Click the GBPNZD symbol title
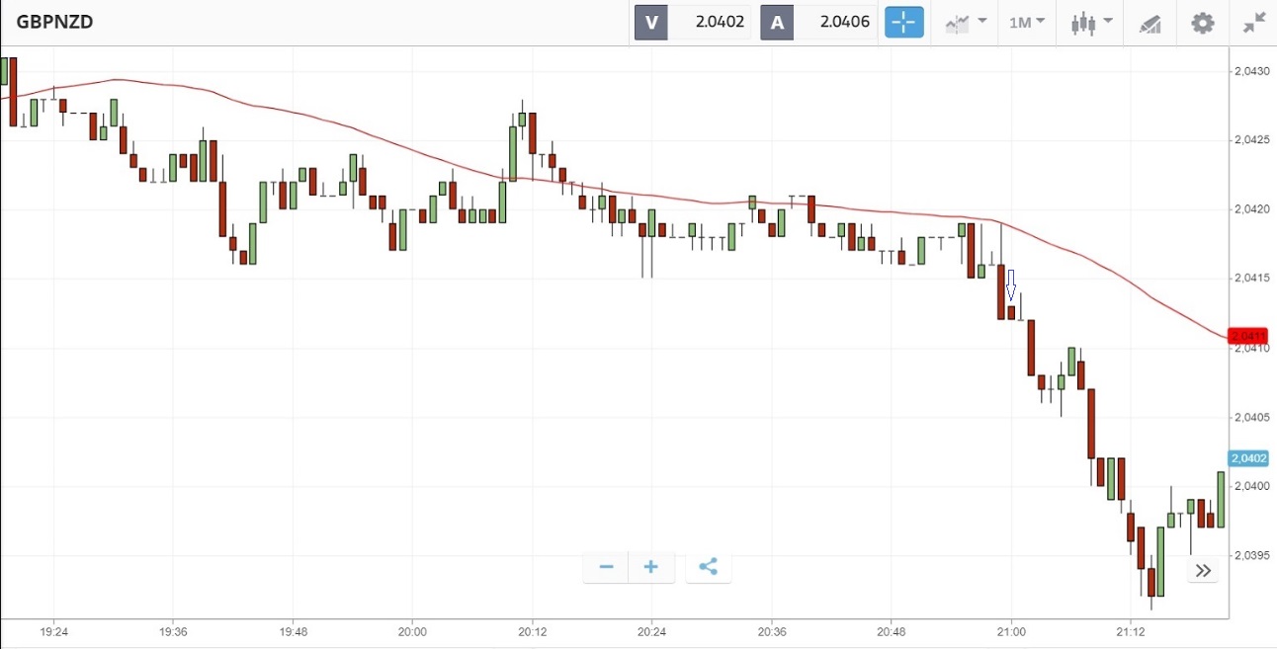 tap(54, 22)
